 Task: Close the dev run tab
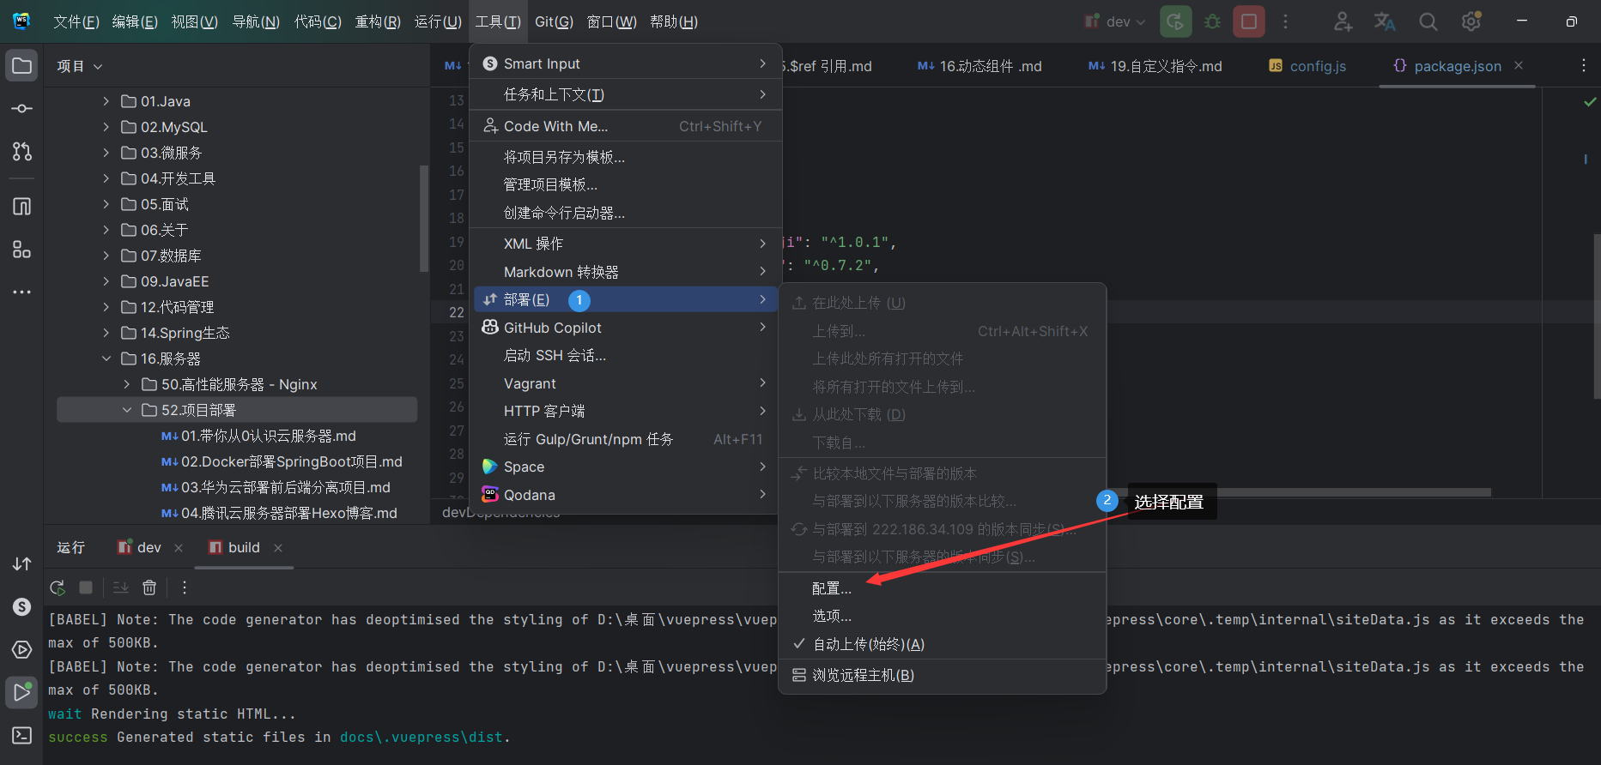pos(179,547)
